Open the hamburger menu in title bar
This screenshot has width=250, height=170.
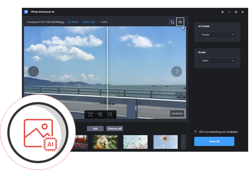tap(223, 12)
